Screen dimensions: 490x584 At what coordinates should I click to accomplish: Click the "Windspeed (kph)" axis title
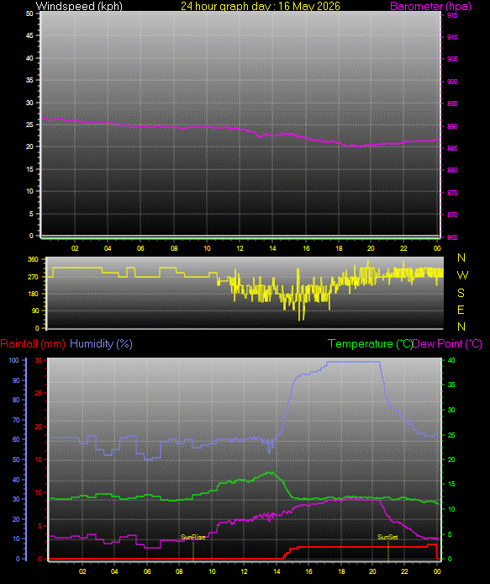79,6
